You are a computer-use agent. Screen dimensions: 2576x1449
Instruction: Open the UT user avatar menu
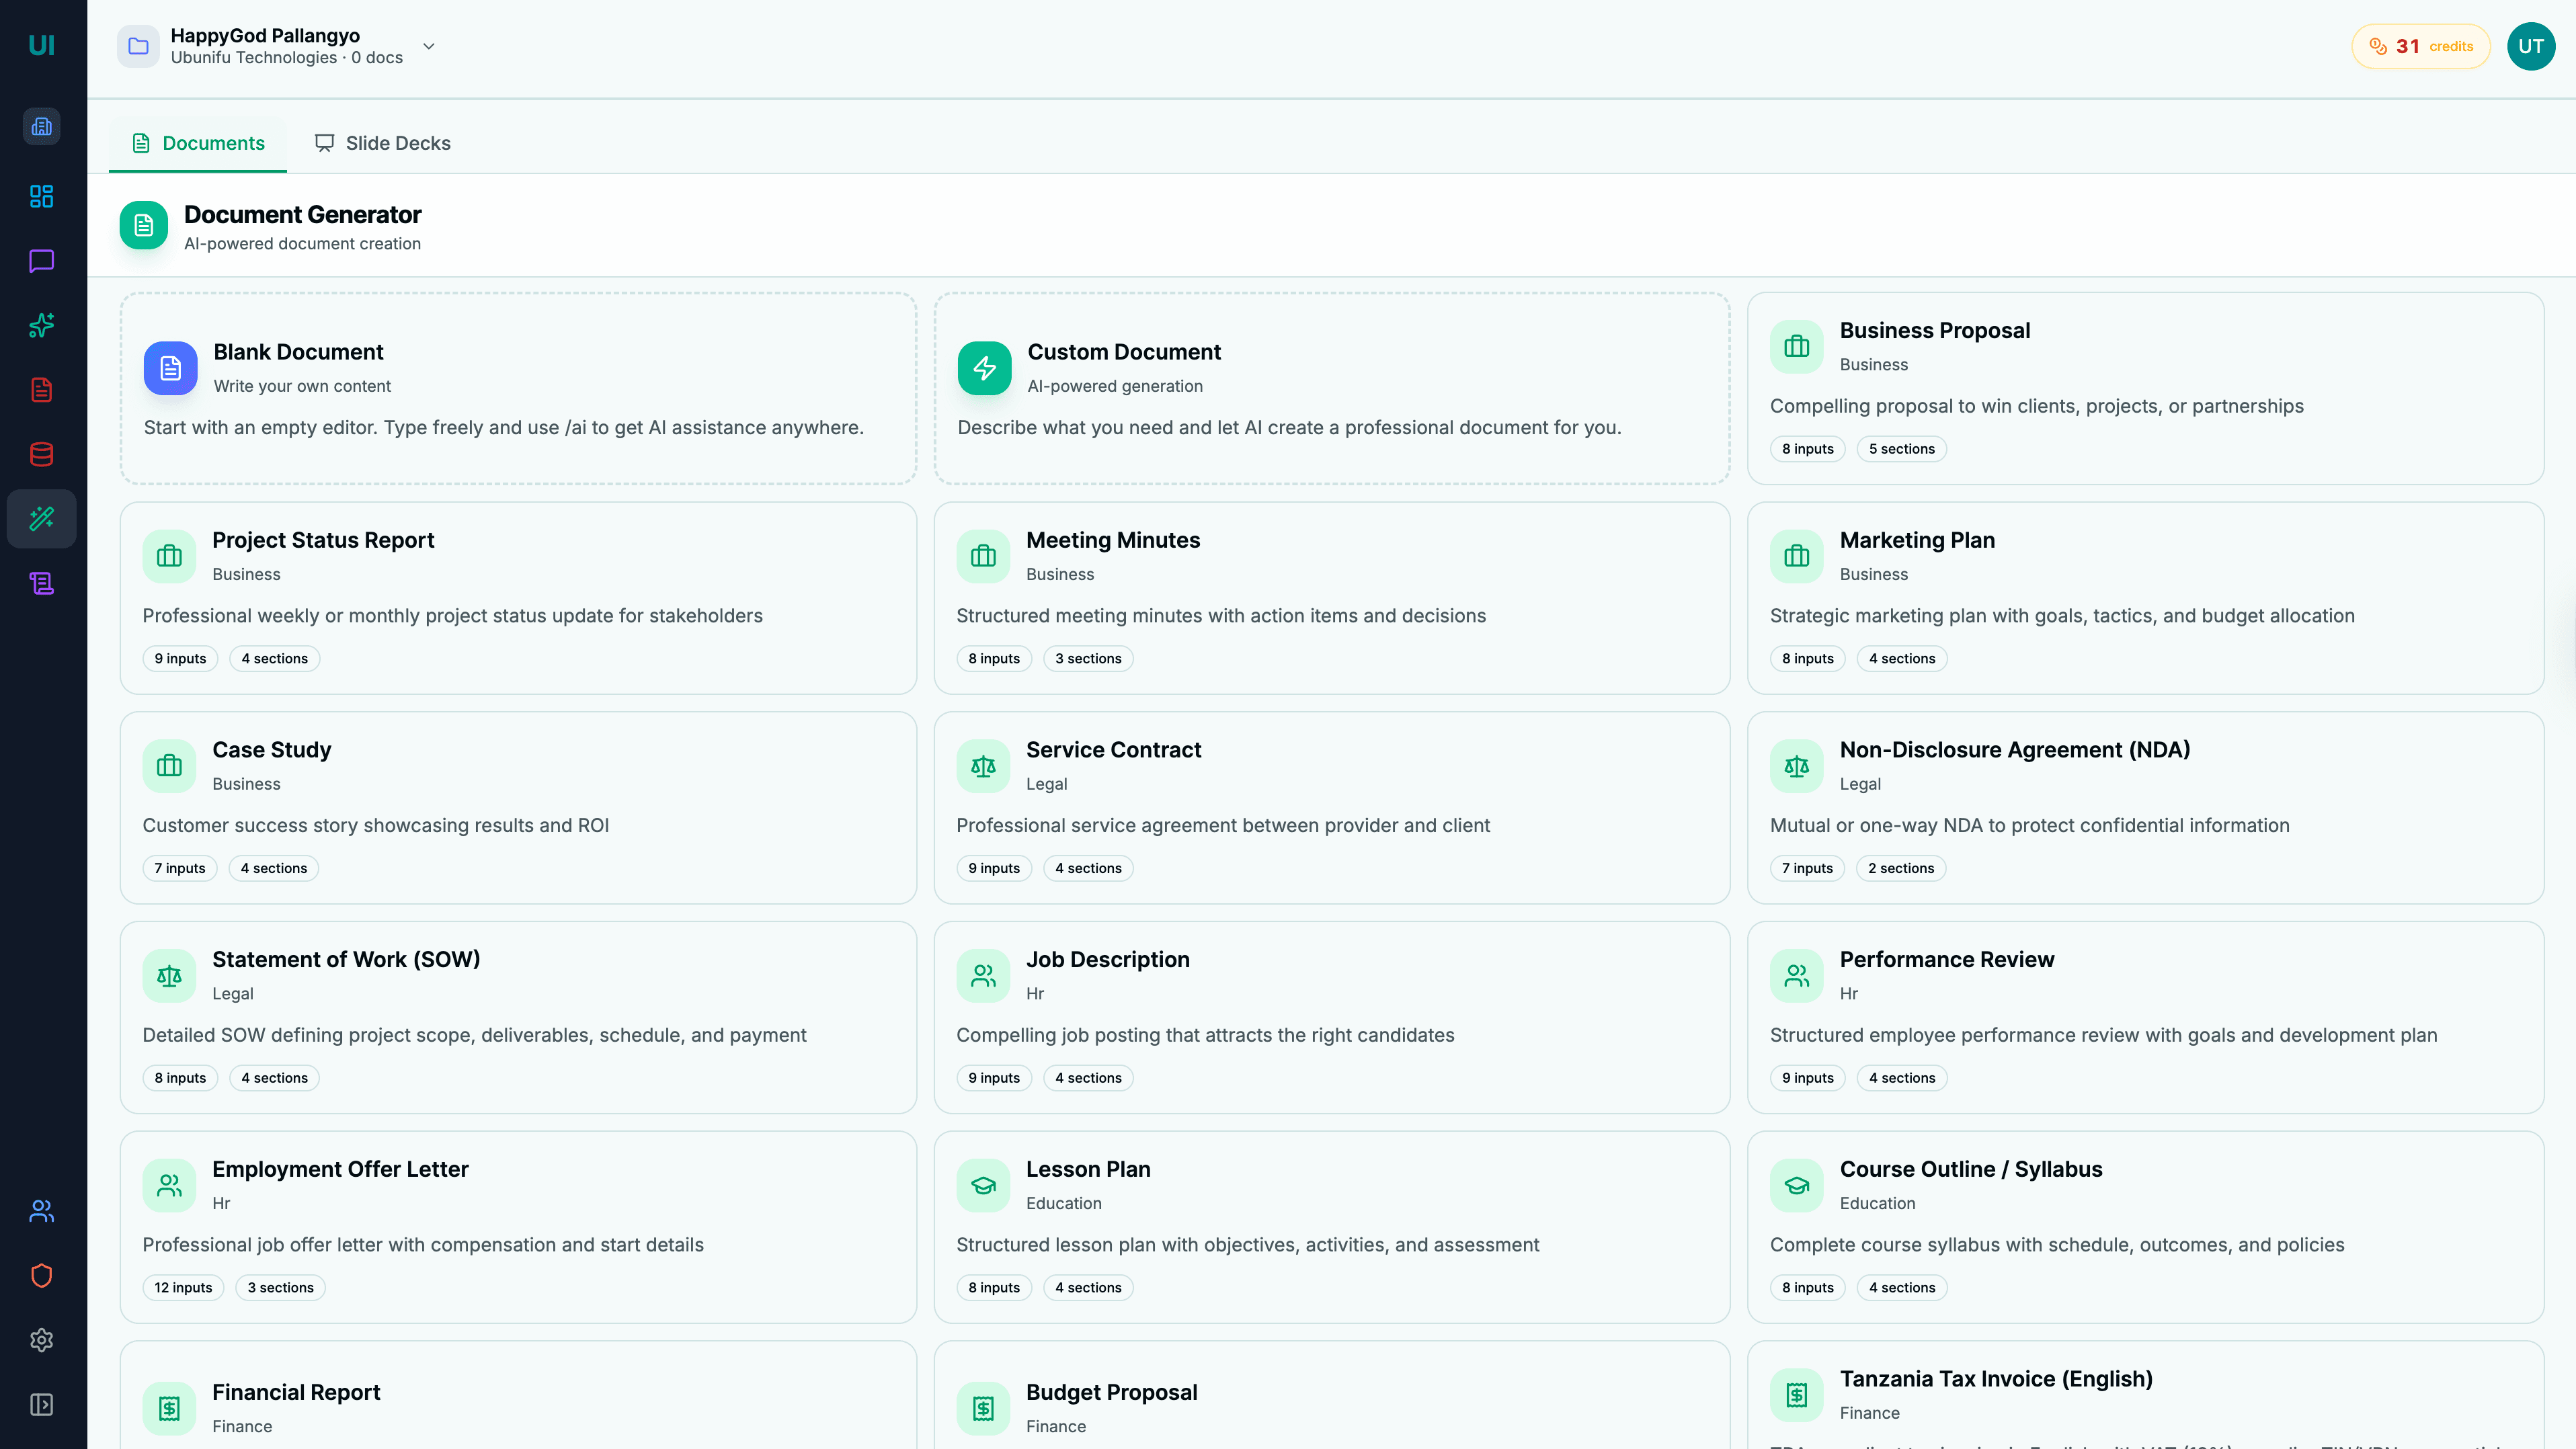[2531, 46]
